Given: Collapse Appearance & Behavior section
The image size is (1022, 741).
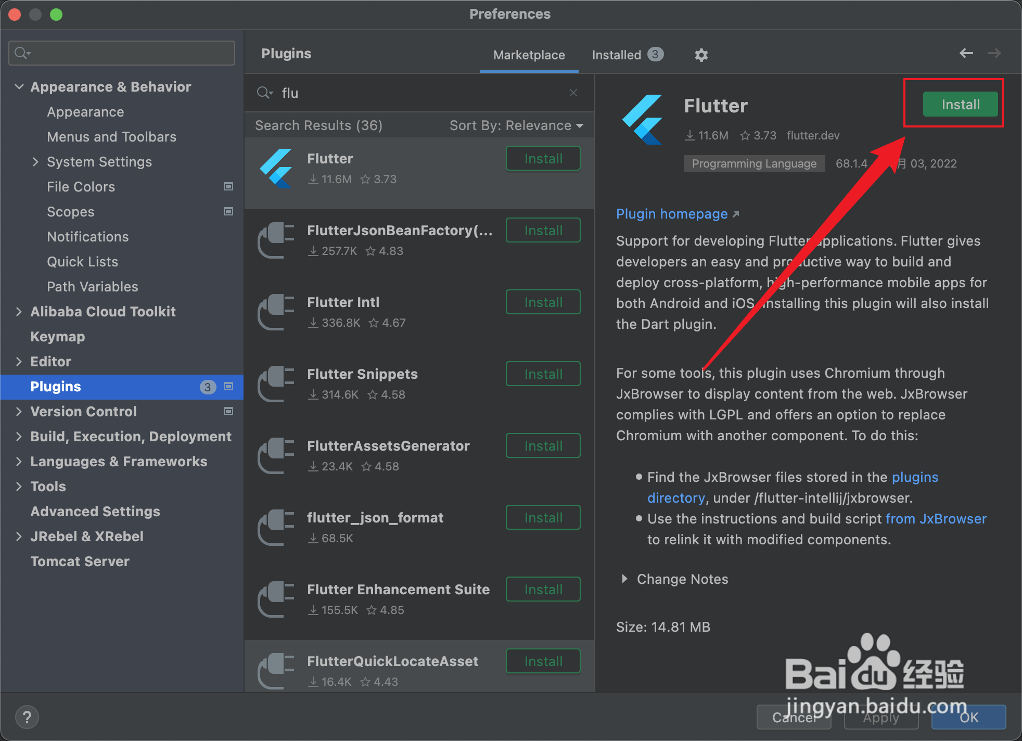Looking at the screenshot, I should pyautogui.click(x=19, y=86).
